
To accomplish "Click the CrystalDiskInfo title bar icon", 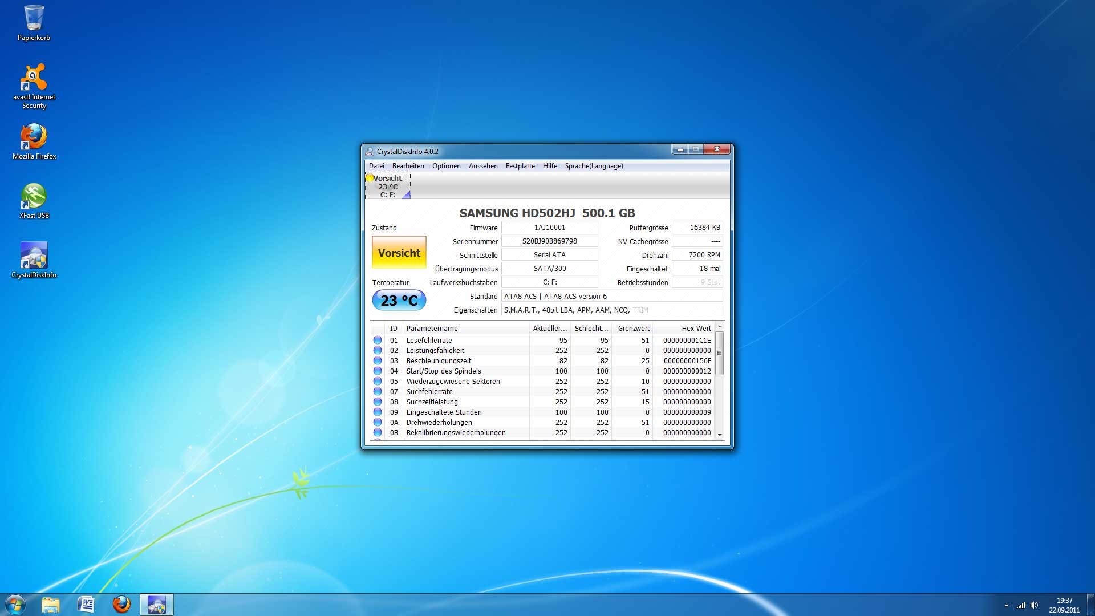I will pos(370,151).
